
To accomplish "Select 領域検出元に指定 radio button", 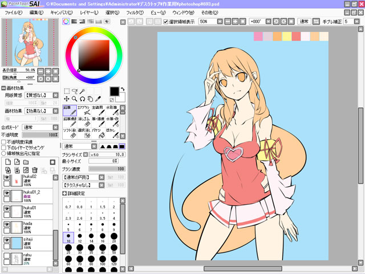I will pyautogui.click(x=3, y=154).
